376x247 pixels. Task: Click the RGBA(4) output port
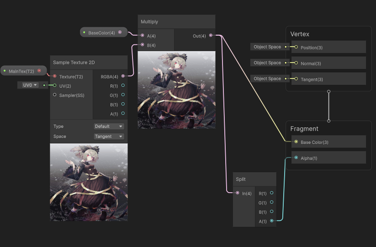tap(123, 76)
